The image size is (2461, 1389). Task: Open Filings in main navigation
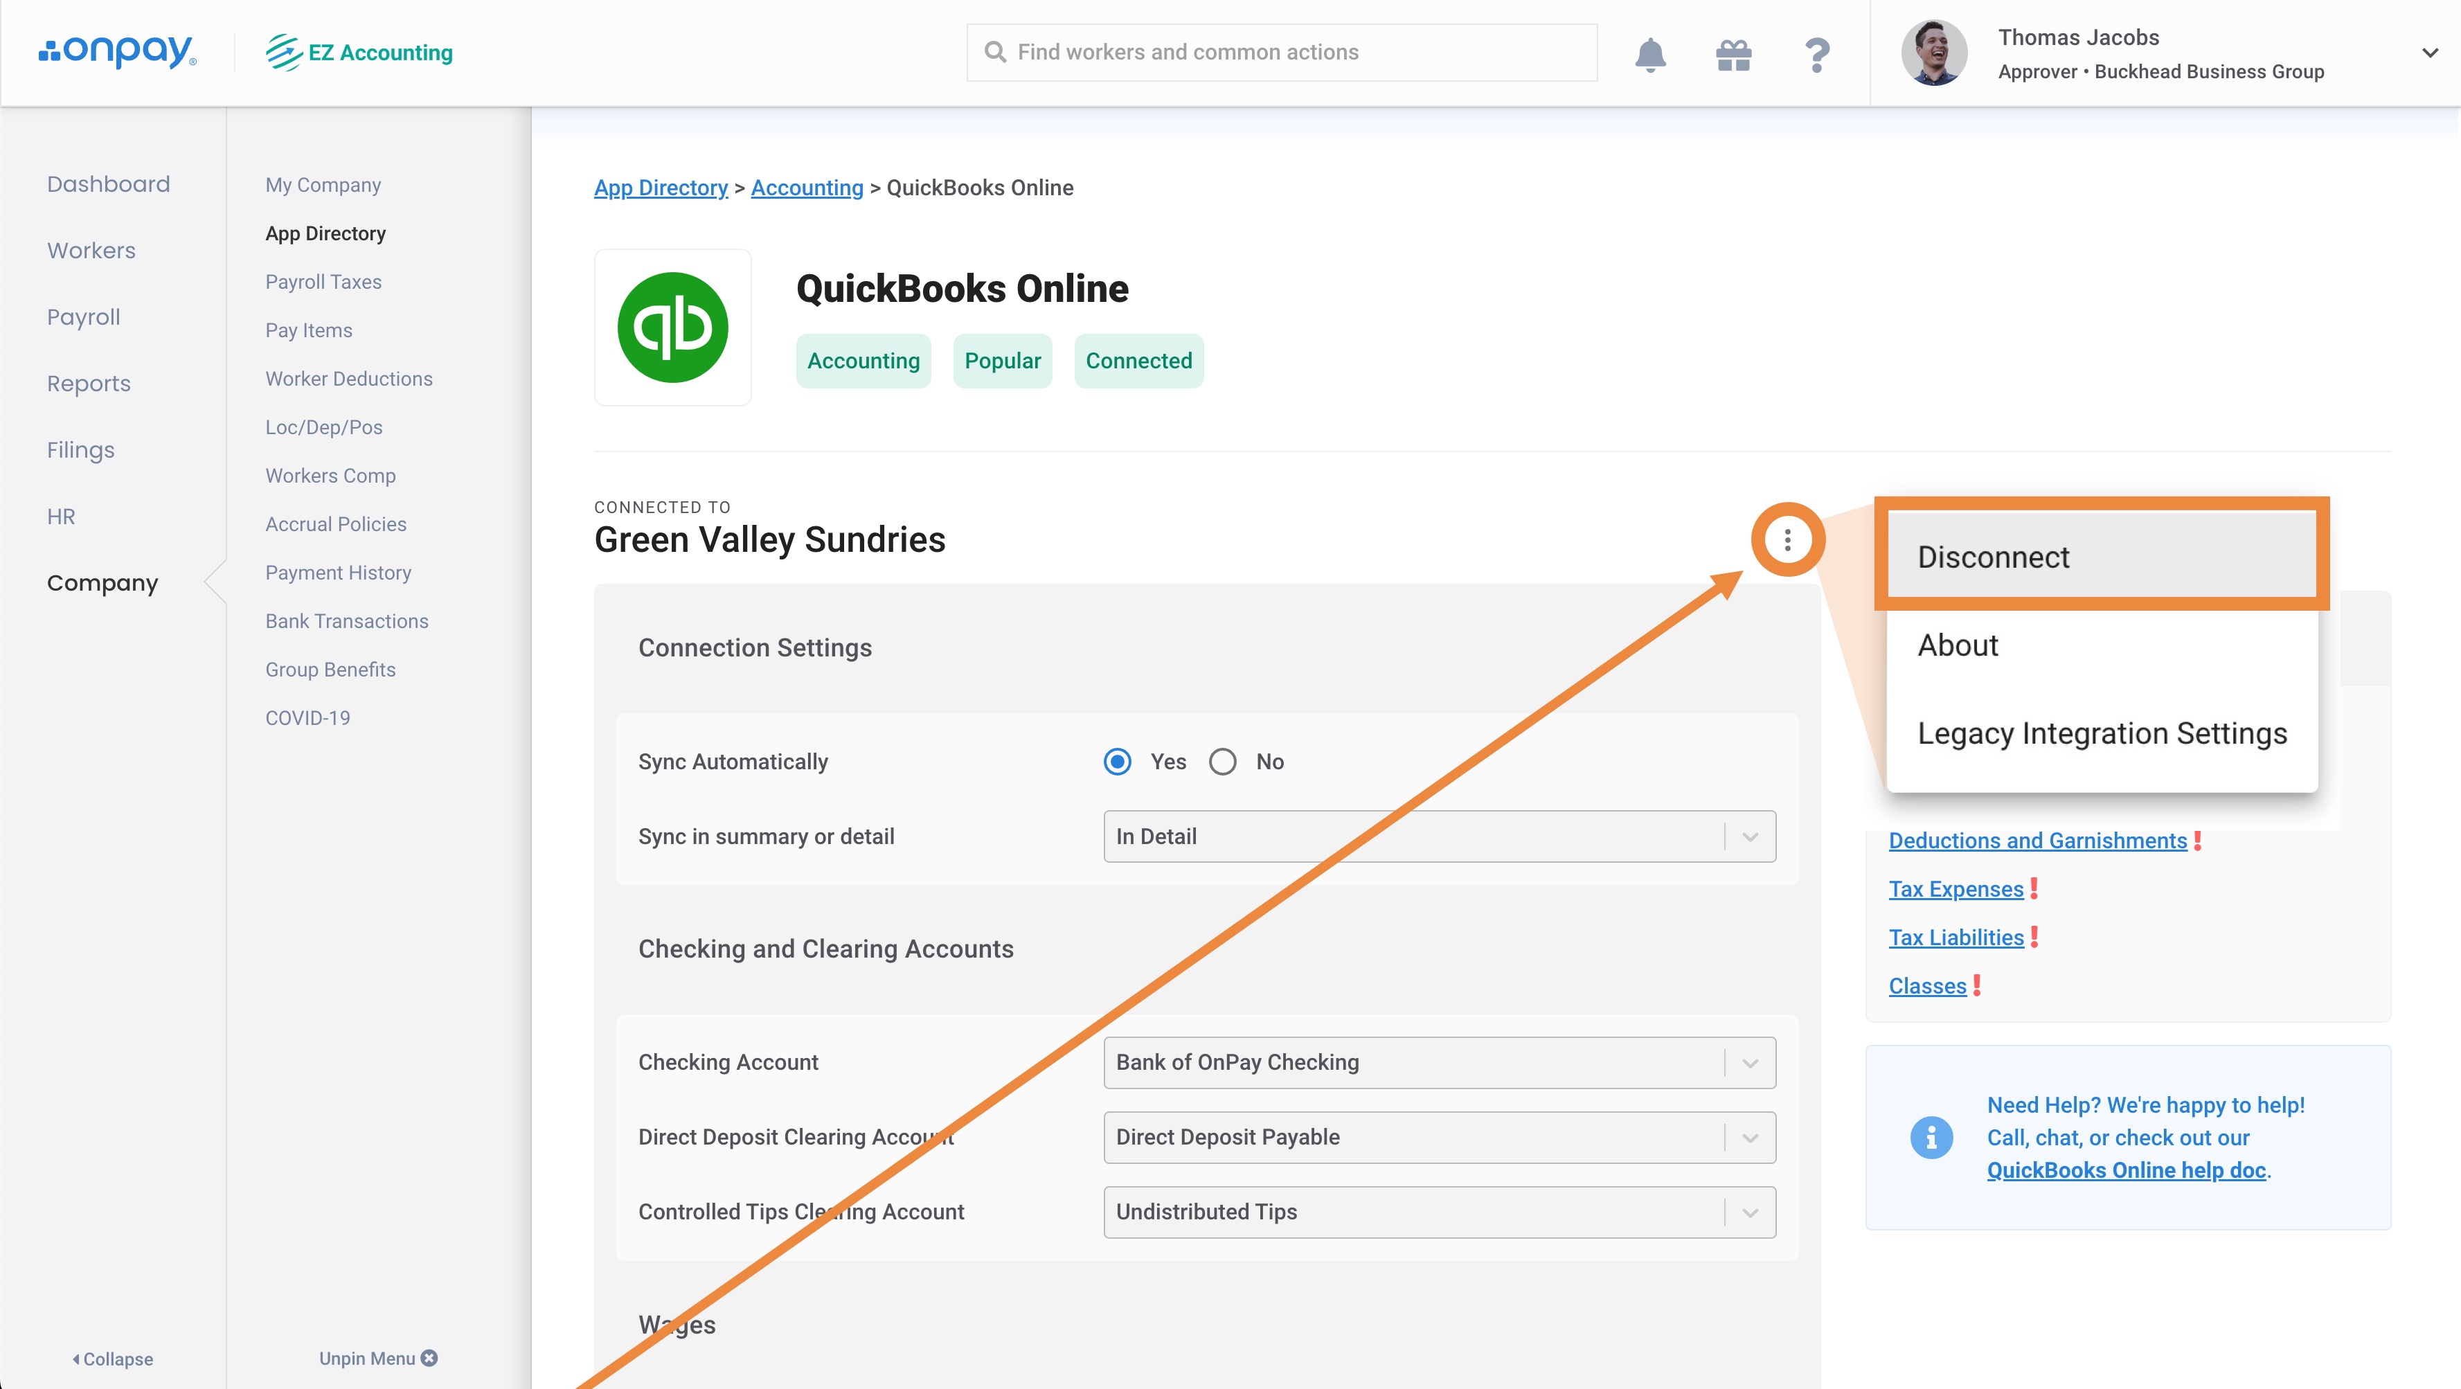(80, 450)
